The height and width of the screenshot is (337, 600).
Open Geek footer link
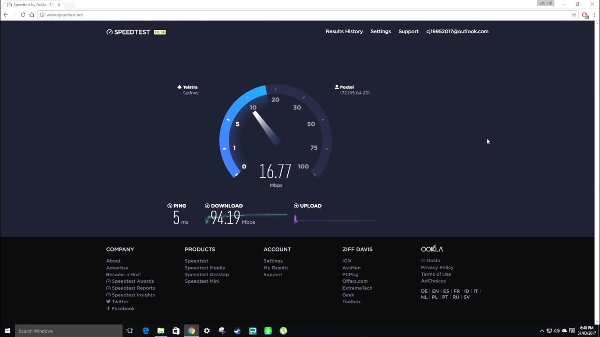[348, 295]
